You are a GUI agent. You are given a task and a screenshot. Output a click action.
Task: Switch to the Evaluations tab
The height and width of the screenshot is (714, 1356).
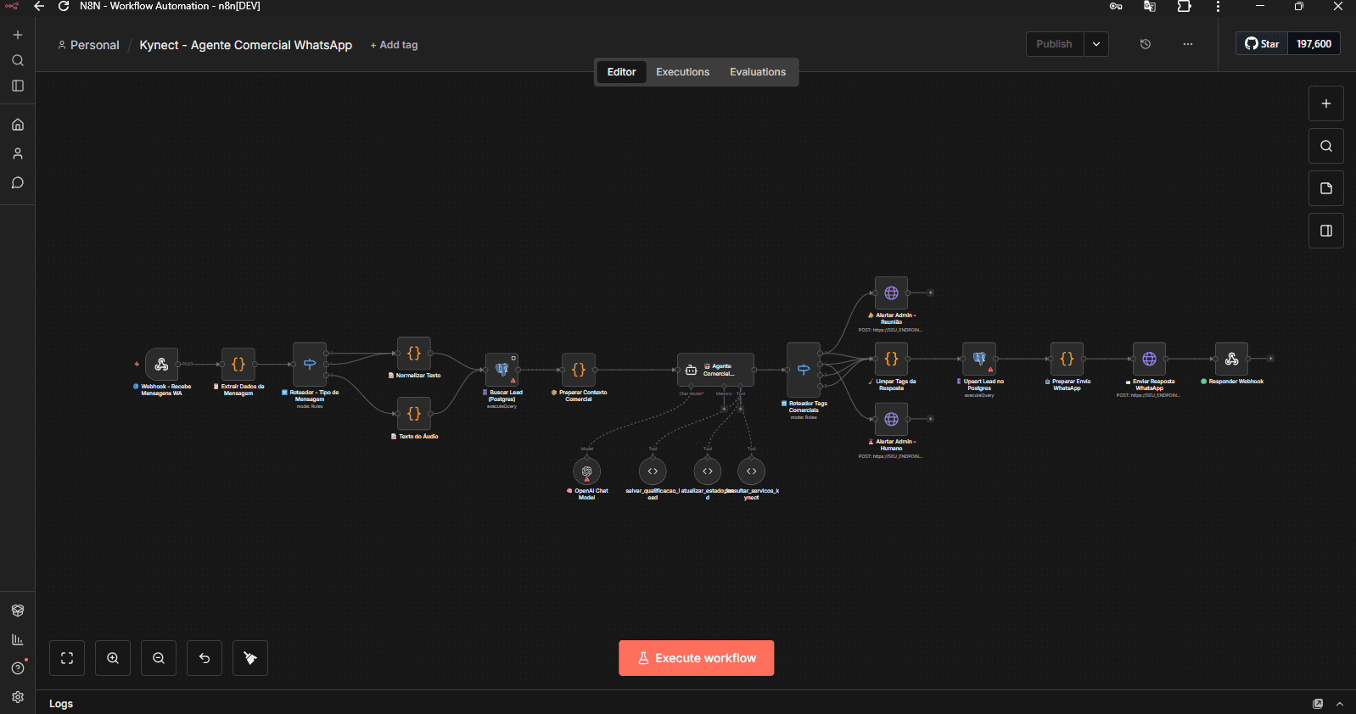(x=758, y=72)
